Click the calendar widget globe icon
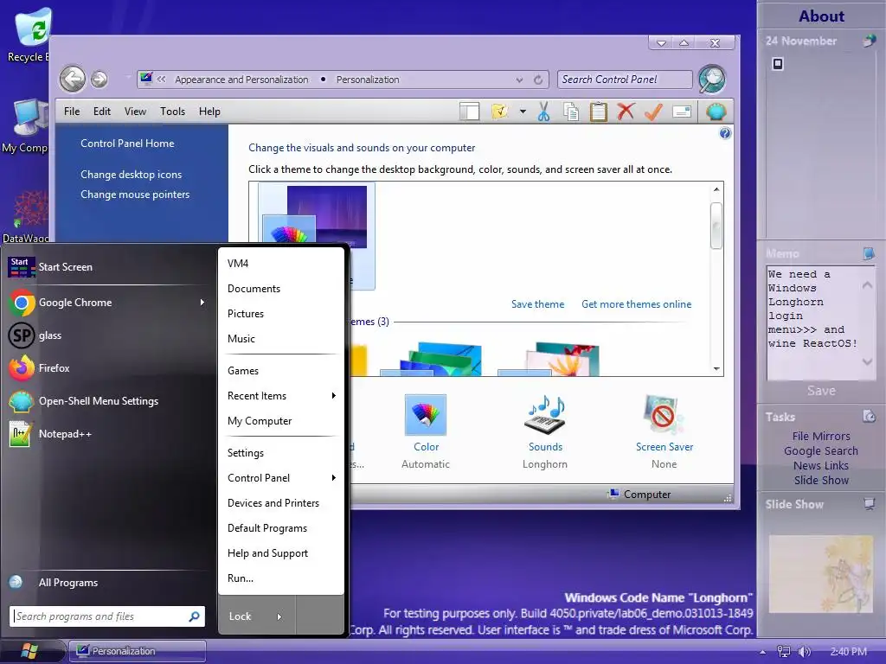This screenshot has width=886, height=664. coord(869,41)
